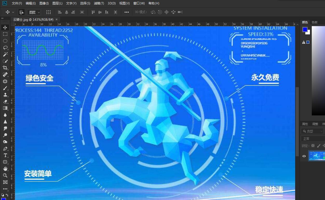Screen dimensions: 325x200
Task: Select the Pen tool
Action: coord(5,149)
